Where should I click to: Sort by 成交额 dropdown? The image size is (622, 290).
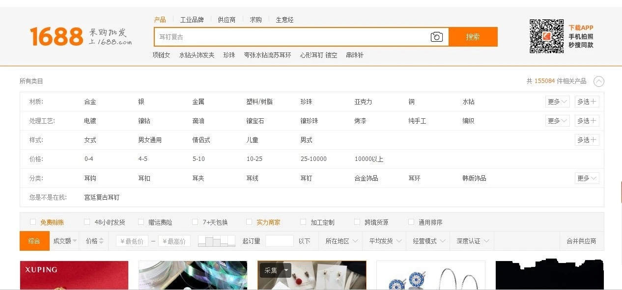tap(65, 241)
